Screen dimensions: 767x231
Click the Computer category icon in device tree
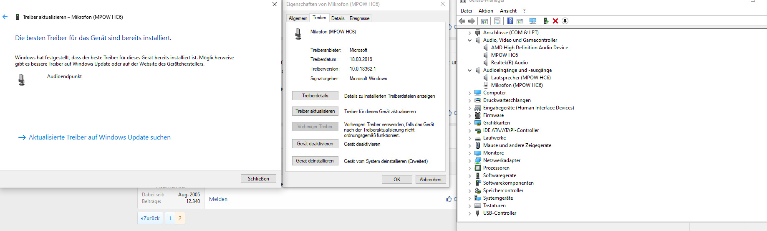pyautogui.click(x=478, y=93)
